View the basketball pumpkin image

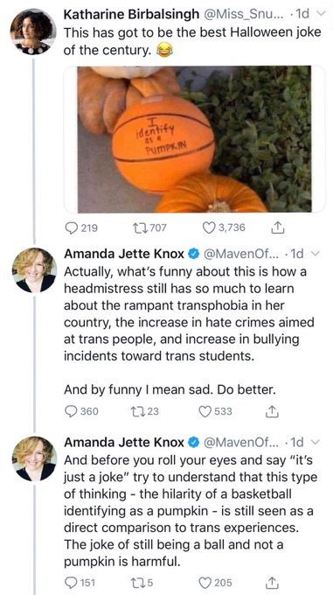[194, 139]
